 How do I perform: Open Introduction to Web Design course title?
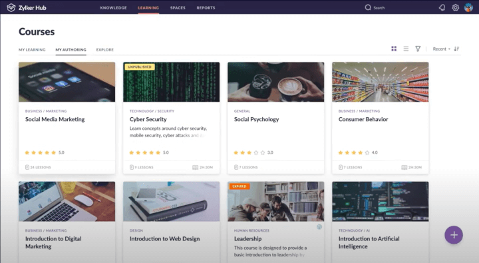pyautogui.click(x=165, y=239)
